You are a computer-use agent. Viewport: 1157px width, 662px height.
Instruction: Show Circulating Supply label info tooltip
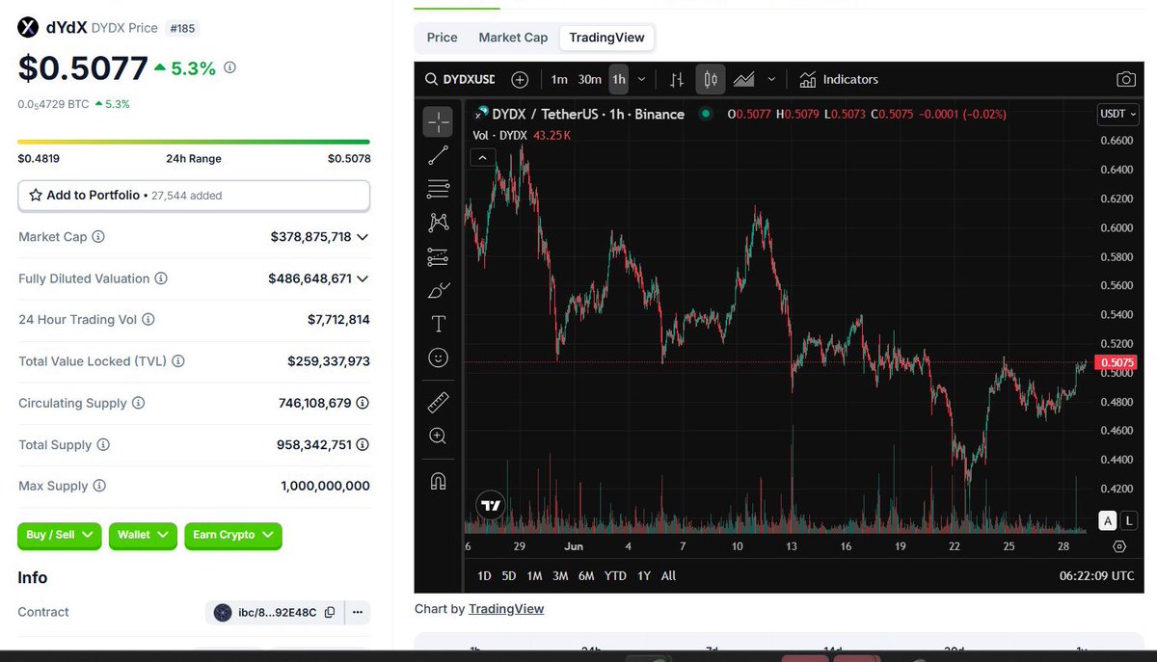tap(138, 403)
